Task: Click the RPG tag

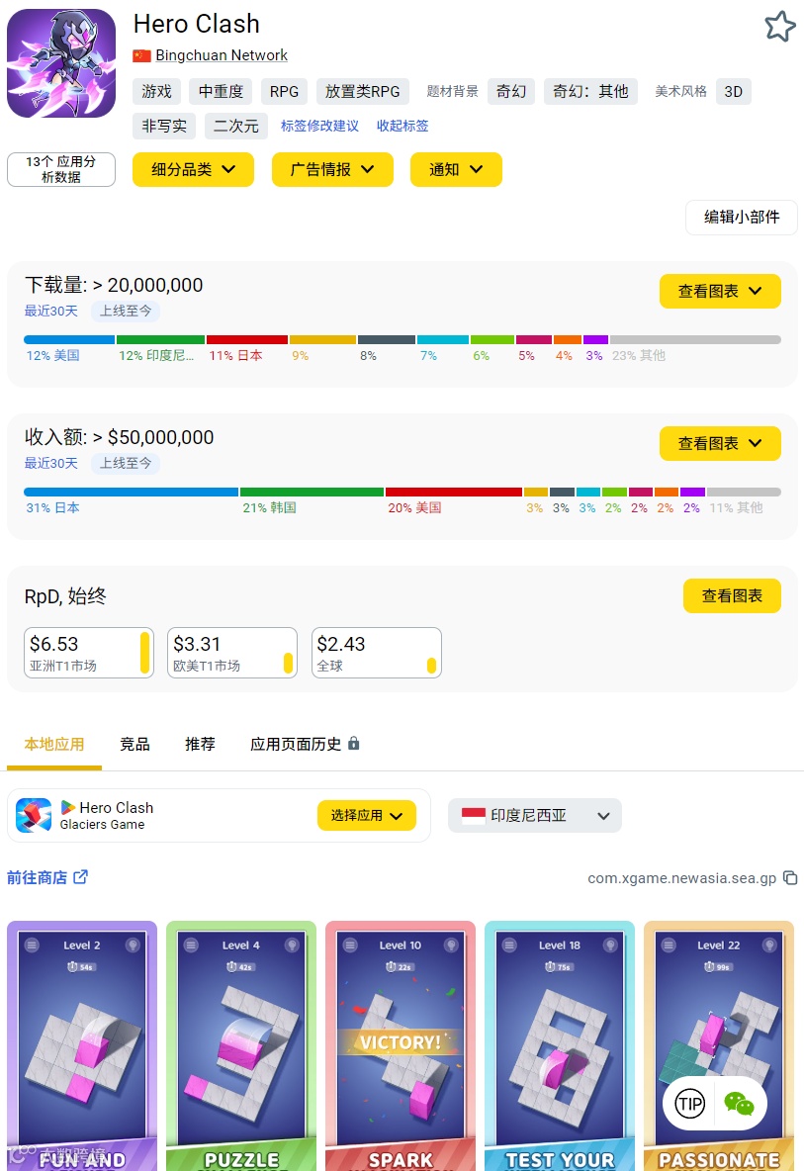Action: coord(285,91)
